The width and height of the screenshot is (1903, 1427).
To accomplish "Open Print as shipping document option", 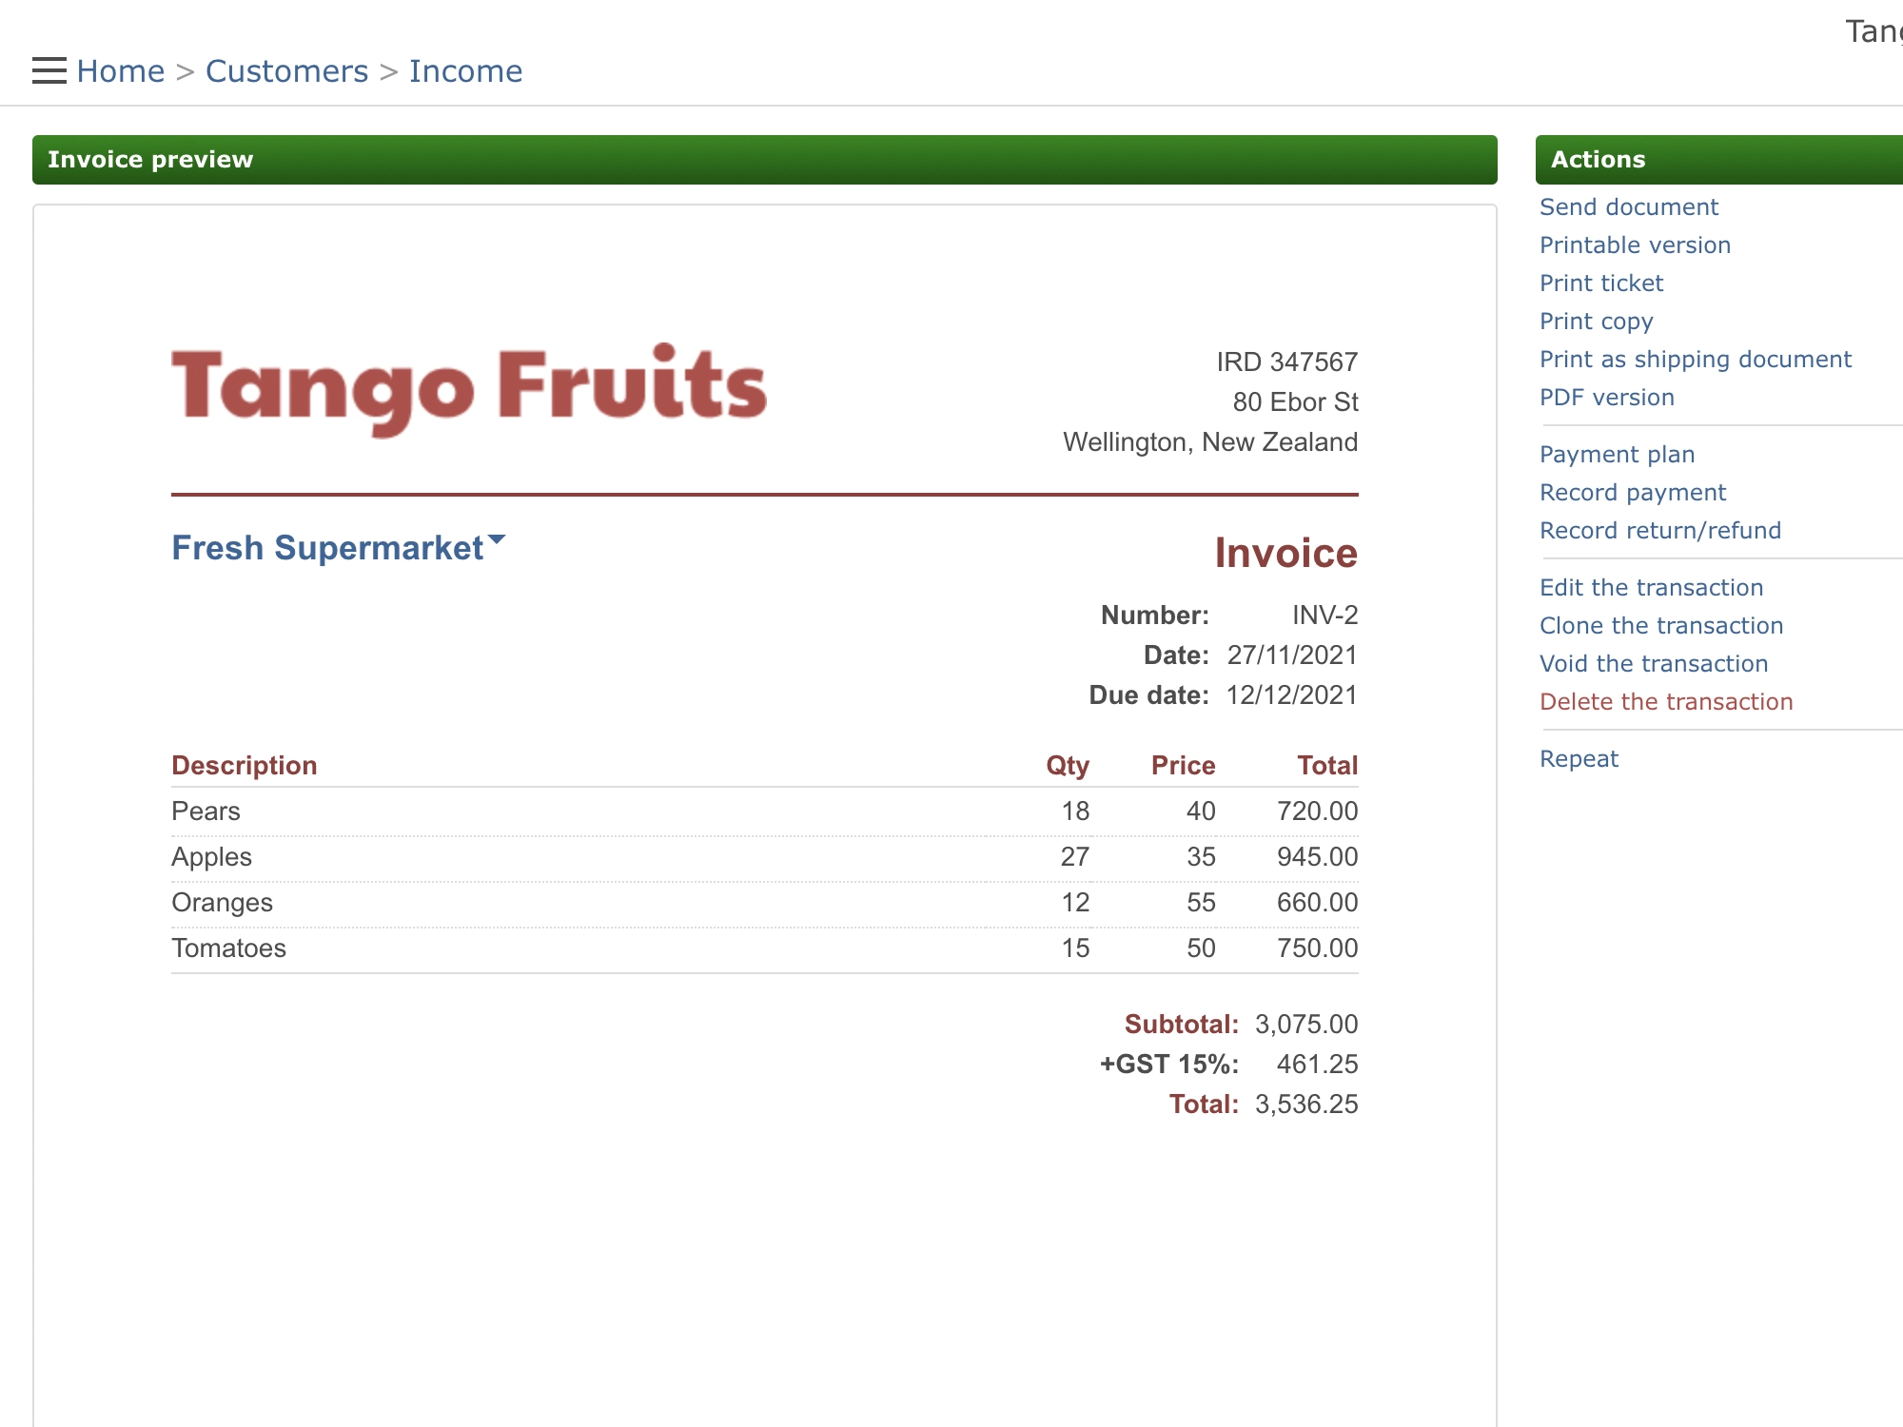I will tap(1697, 359).
